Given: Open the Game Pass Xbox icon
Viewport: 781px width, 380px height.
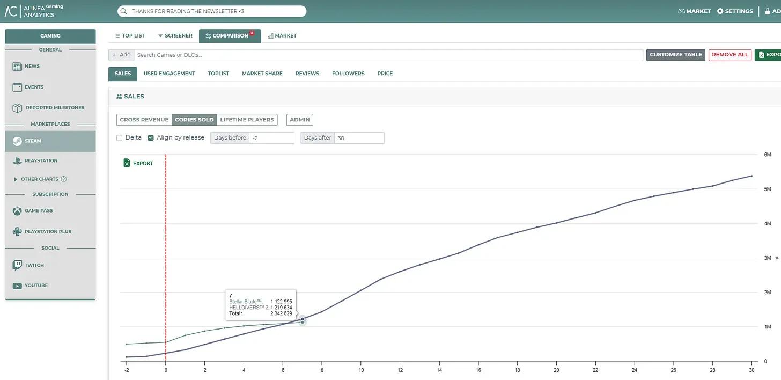Looking at the screenshot, I should pos(17,211).
